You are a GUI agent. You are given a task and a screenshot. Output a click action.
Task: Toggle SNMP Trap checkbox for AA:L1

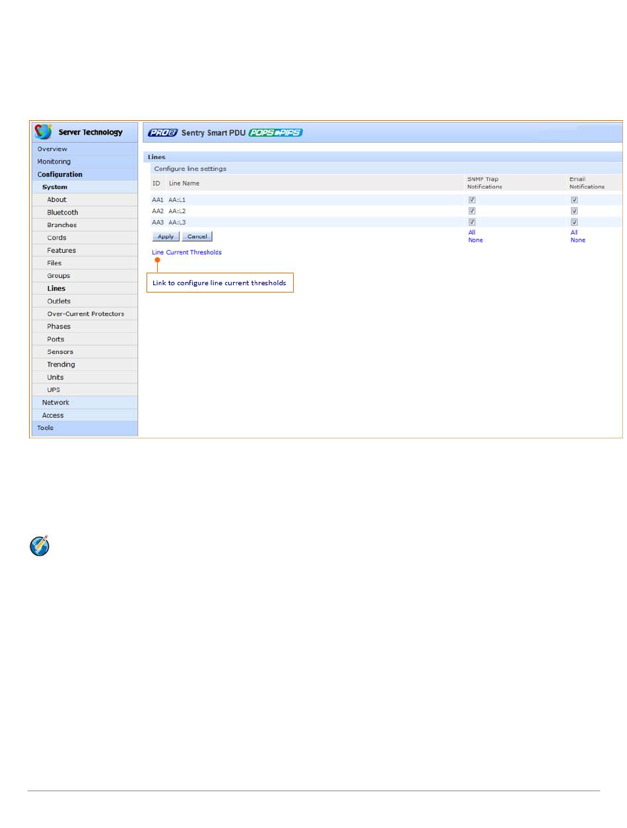(472, 200)
